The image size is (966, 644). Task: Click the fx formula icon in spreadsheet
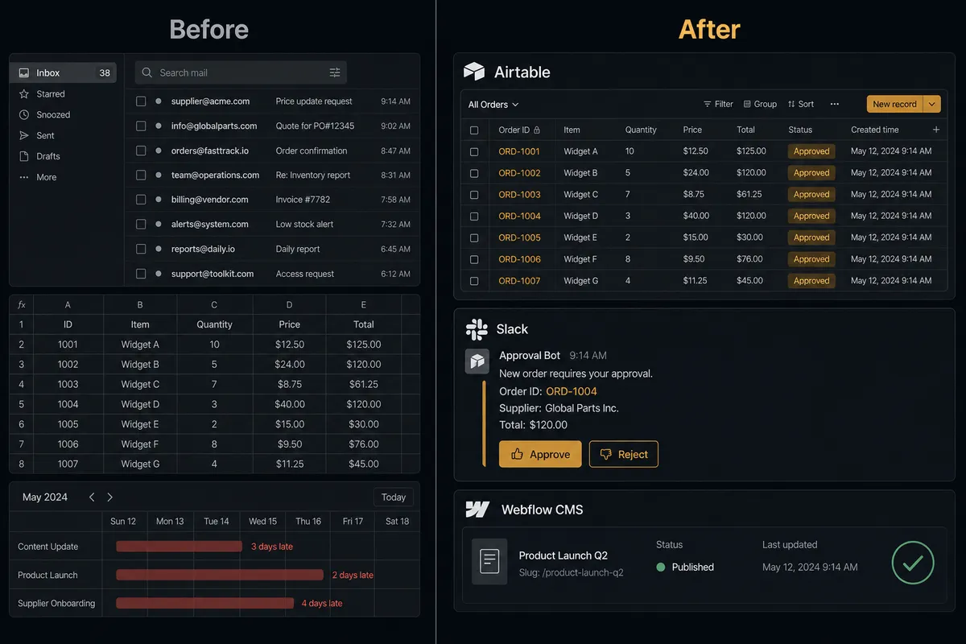[x=22, y=304]
